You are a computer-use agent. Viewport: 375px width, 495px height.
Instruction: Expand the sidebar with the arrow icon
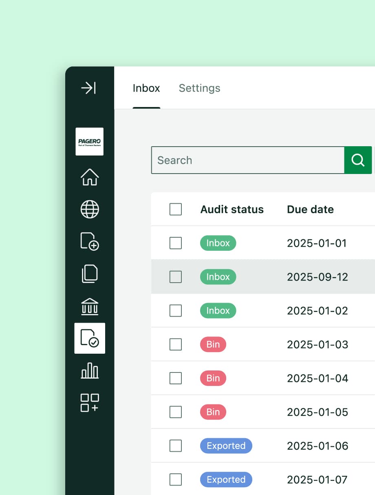click(88, 88)
